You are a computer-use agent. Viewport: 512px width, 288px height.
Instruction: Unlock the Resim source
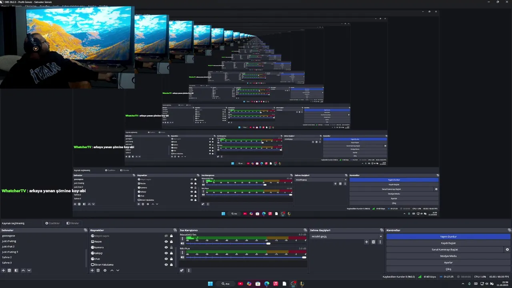pyautogui.click(x=171, y=242)
